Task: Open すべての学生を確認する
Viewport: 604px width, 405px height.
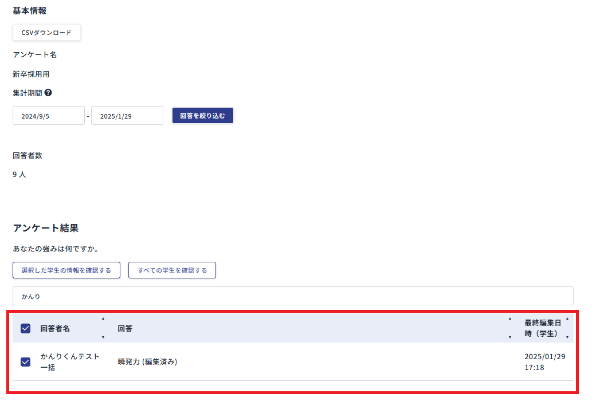Action: click(x=172, y=270)
